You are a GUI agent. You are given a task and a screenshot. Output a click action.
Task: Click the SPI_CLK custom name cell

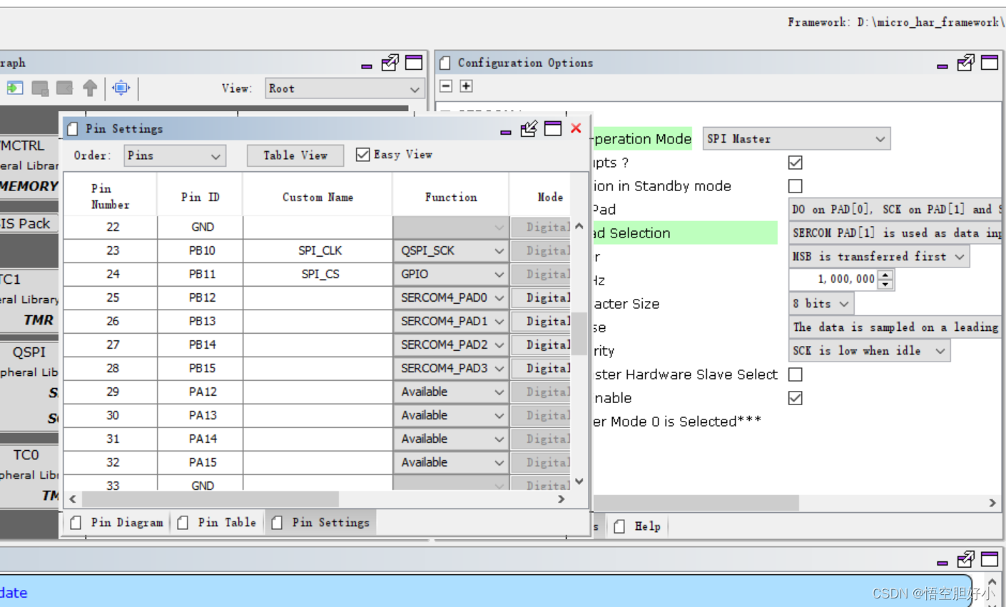(x=318, y=251)
